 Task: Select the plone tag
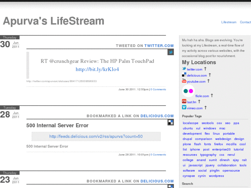pos(187,144)
